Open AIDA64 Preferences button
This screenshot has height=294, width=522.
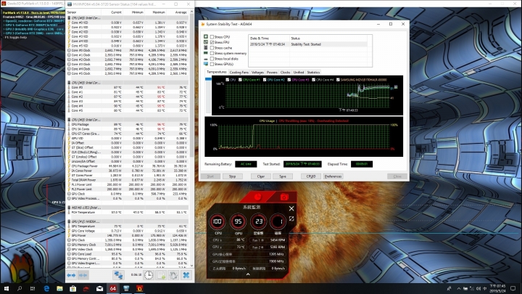[x=333, y=176]
